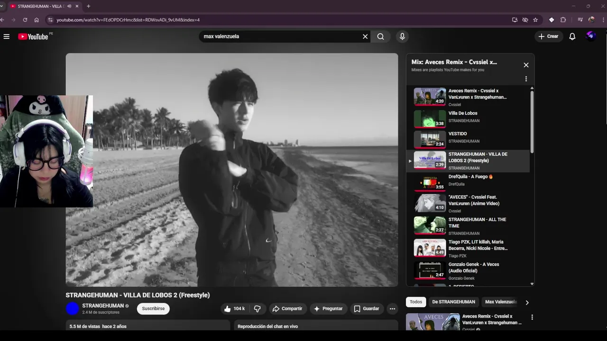This screenshot has height=341, width=607.
Task: Play Villa De Lobos from the mix
Action: (468, 119)
